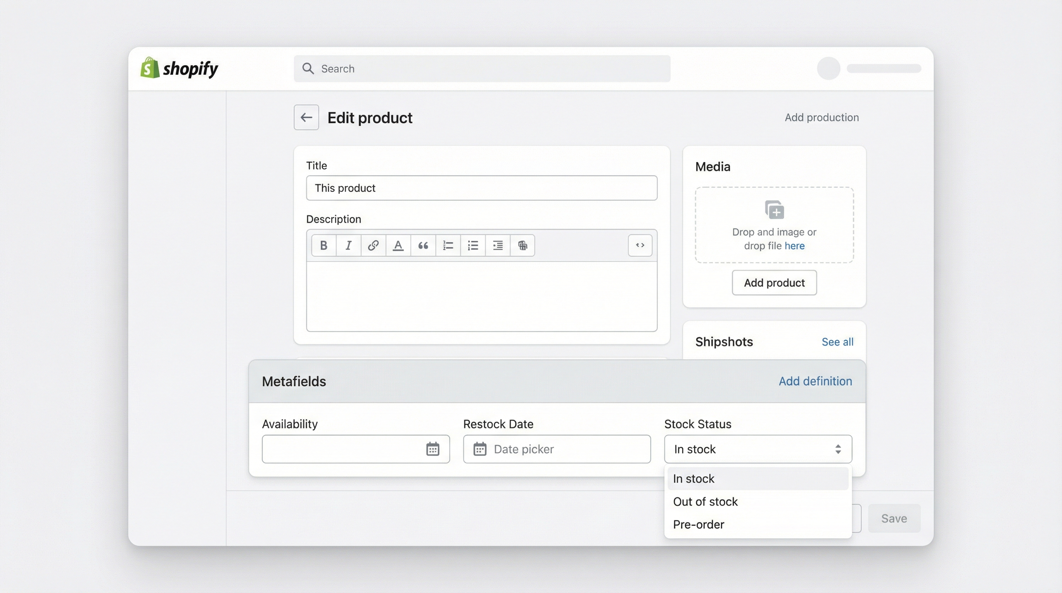Insert a hyperlink in the description
Viewport: 1062px width, 593px height.
coord(373,246)
